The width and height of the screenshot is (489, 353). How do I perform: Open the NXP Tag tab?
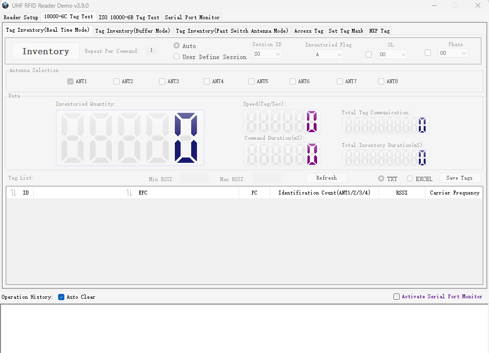coord(379,31)
